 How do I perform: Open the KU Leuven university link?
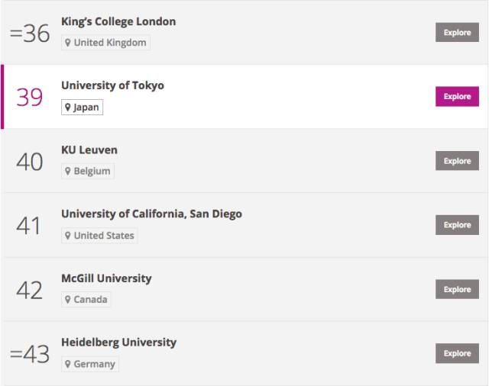click(89, 150)
